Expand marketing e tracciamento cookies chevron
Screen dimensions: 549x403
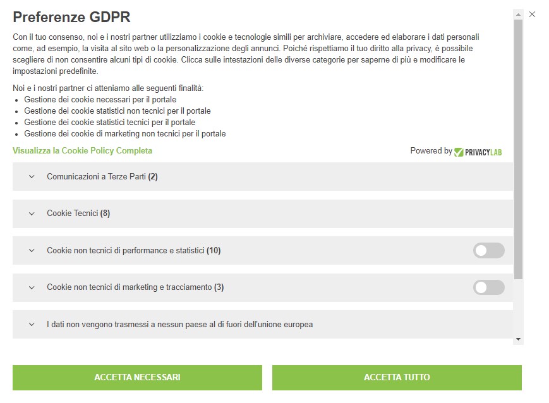tap(32, 287)
